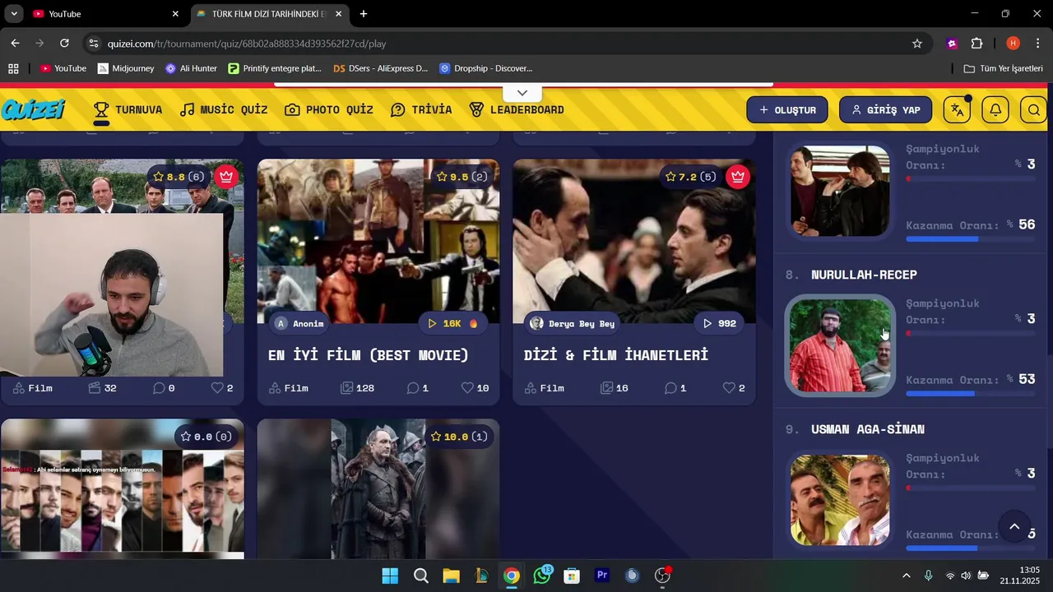Click the scroll-to-top arrow button
Image resolution: width=1053 pixels, height=592 pixels.
pos(1014,527)
